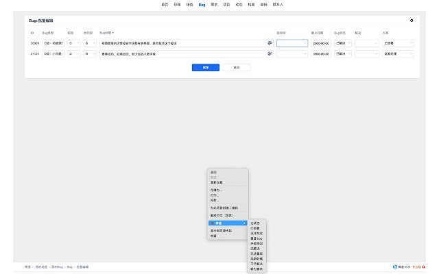The height and width of the screenshot is (274, 439).
Task: Select 已解决 in the 禅道 submenu
Action: (257, 249)
